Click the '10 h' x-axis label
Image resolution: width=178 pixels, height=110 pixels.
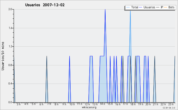click(x=72, y=104)
